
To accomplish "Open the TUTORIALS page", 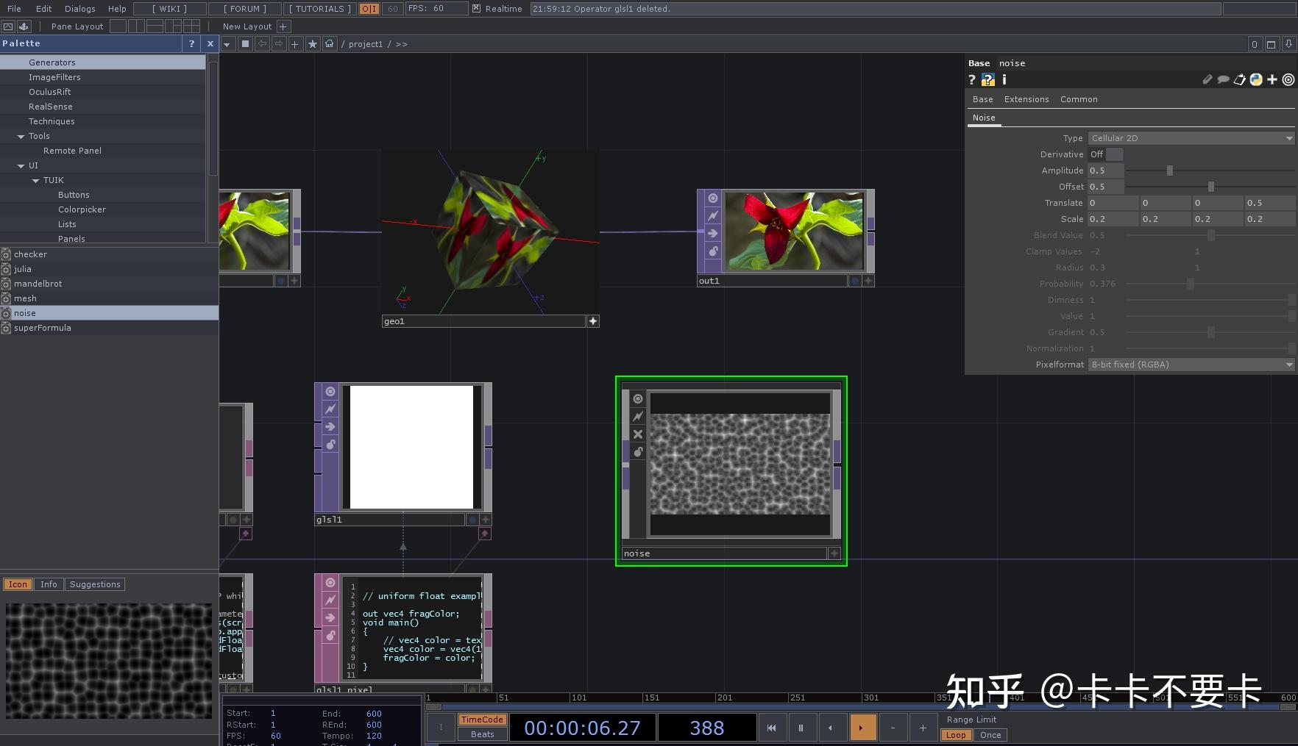I will click(x=319, y=9).
